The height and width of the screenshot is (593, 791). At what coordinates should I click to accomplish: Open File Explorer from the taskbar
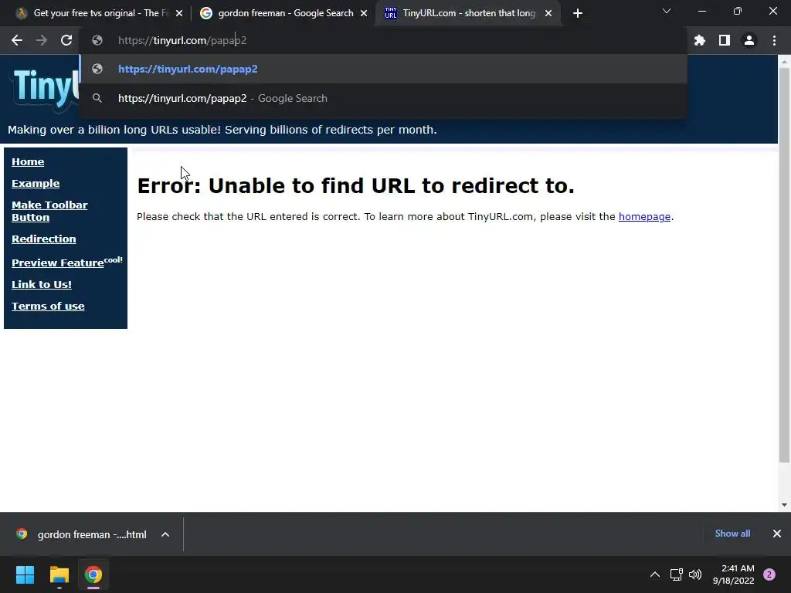pyautogui.click(x=59, y=574)
